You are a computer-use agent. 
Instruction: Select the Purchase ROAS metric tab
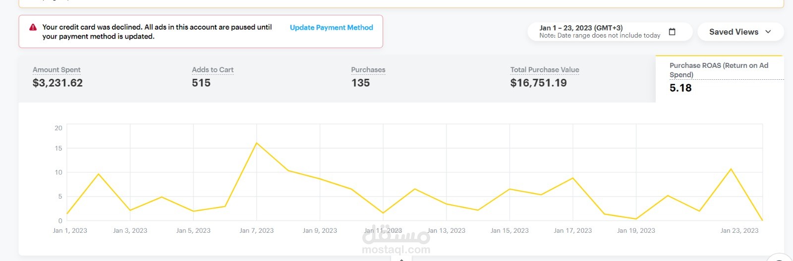(720, 79)
